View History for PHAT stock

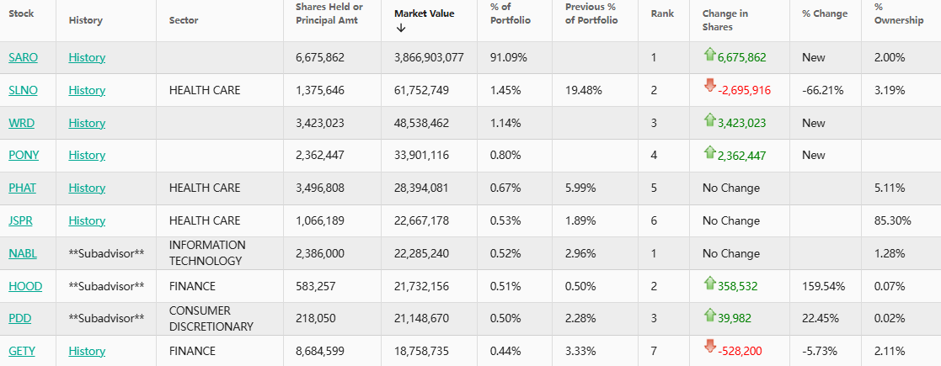point(87,188)
